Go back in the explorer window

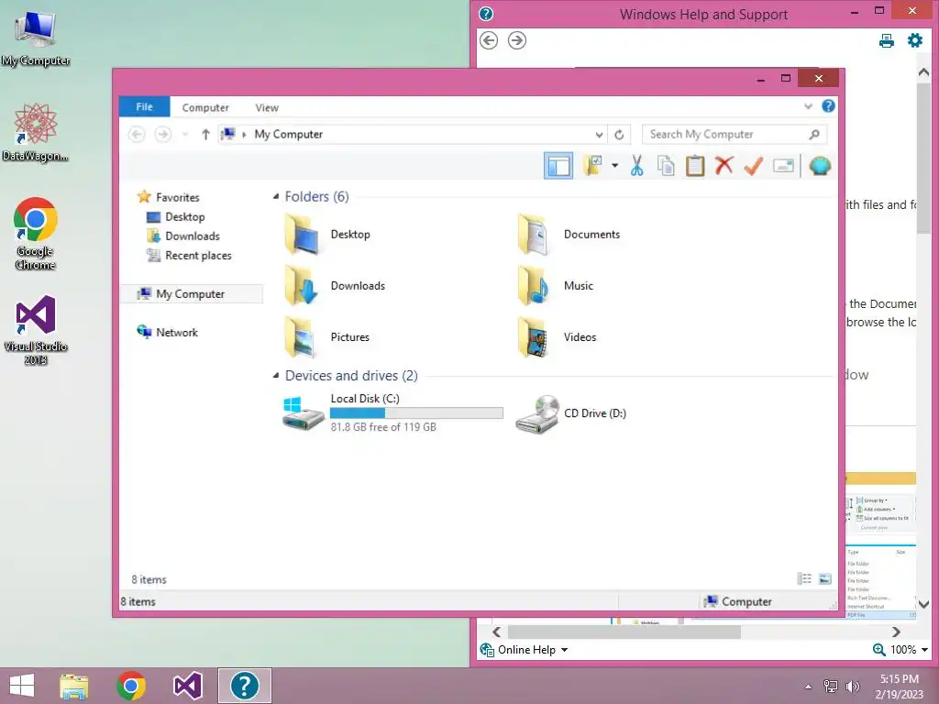point(137,134)
